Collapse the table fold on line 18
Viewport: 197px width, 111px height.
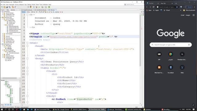coord(27,68)
